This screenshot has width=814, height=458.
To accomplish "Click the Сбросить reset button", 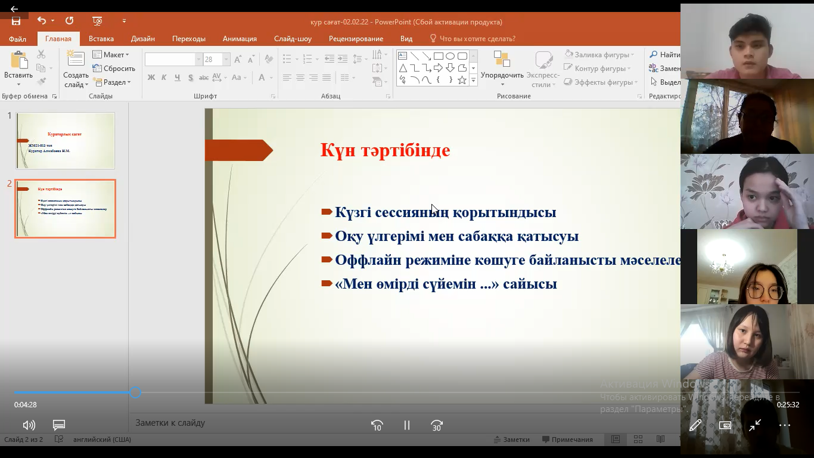I will click(x=114, y=69).
